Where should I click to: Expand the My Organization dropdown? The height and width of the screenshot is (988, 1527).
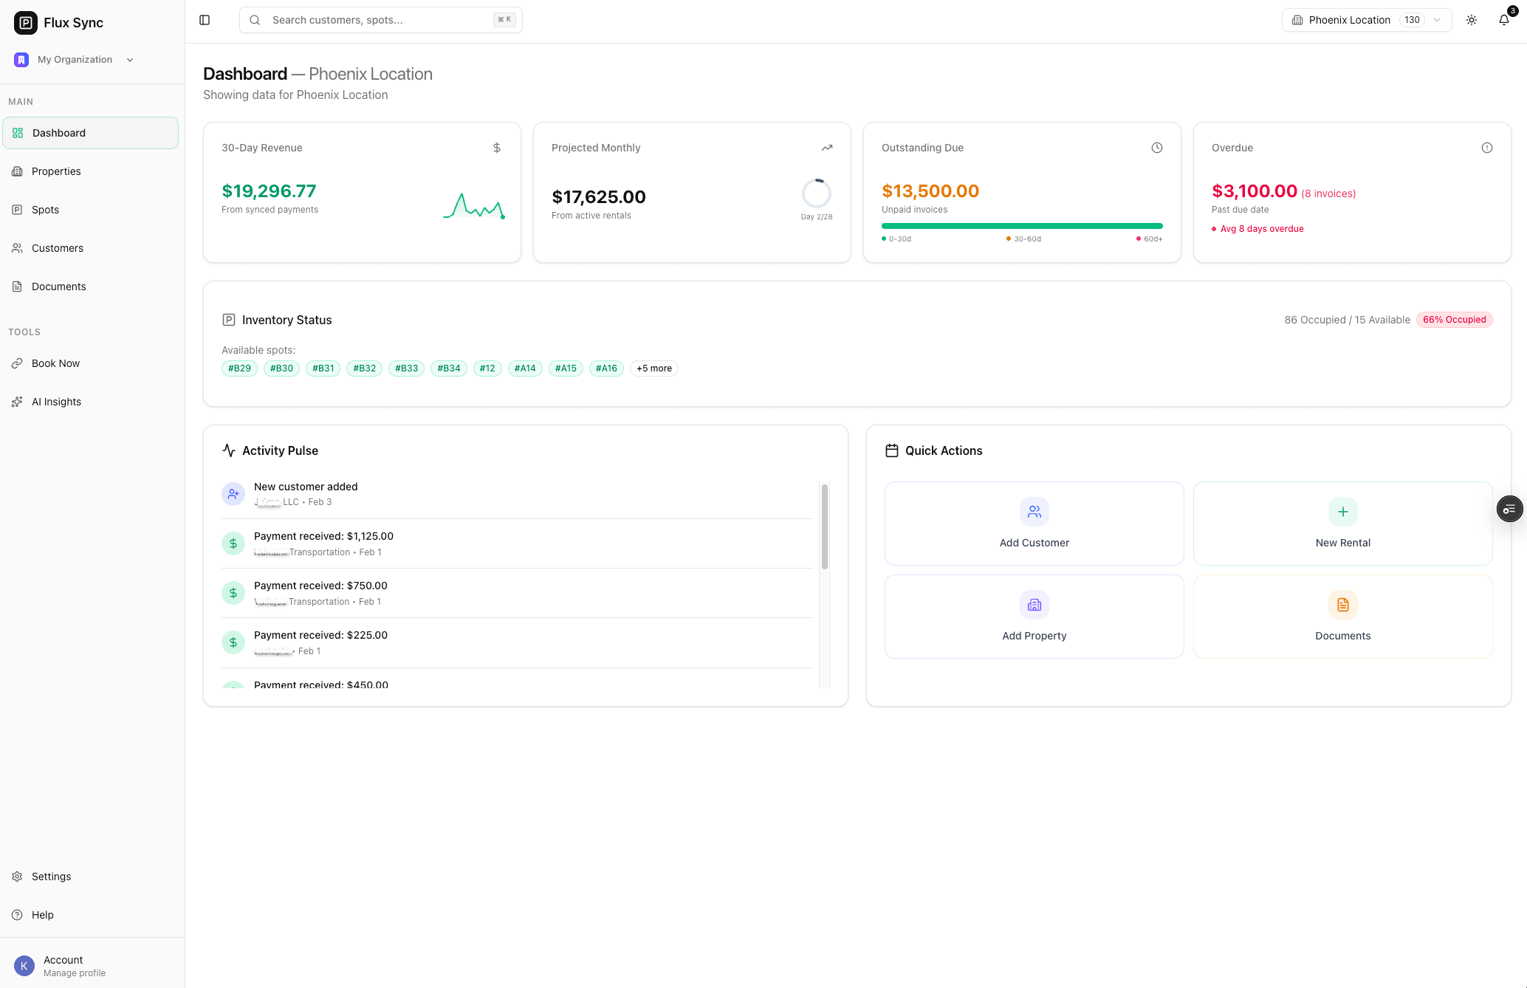pyautogui.click(x=75, y=59)
